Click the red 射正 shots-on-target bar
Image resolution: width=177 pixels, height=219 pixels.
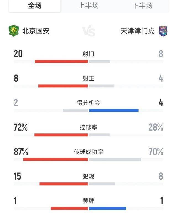coord(63,86)
